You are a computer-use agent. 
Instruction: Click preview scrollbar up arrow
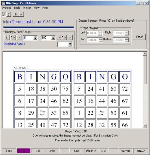(x=145, y=54)
